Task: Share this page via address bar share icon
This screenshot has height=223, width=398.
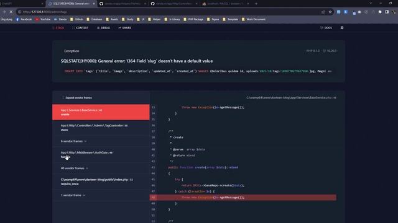Action: point(323,12)
